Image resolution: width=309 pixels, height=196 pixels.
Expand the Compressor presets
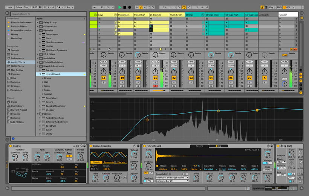[40, 34]
